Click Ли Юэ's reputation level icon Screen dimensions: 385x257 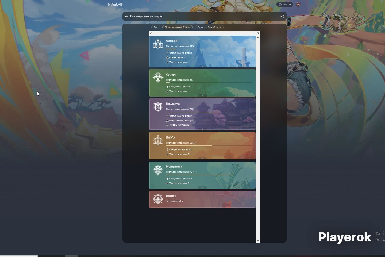point(167,154)
